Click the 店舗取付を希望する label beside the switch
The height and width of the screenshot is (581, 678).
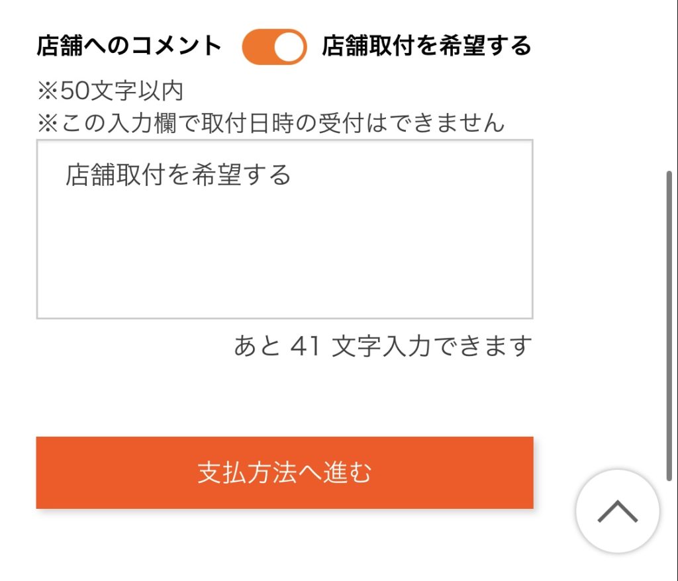[426, 46]
